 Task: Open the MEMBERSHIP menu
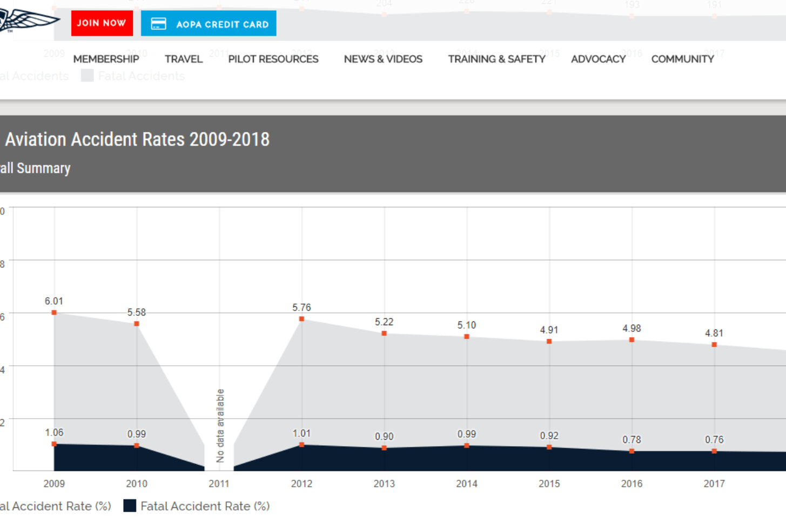[106, 59]
